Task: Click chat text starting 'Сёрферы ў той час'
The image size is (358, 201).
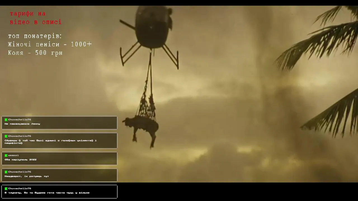Action: click(51, 142)
